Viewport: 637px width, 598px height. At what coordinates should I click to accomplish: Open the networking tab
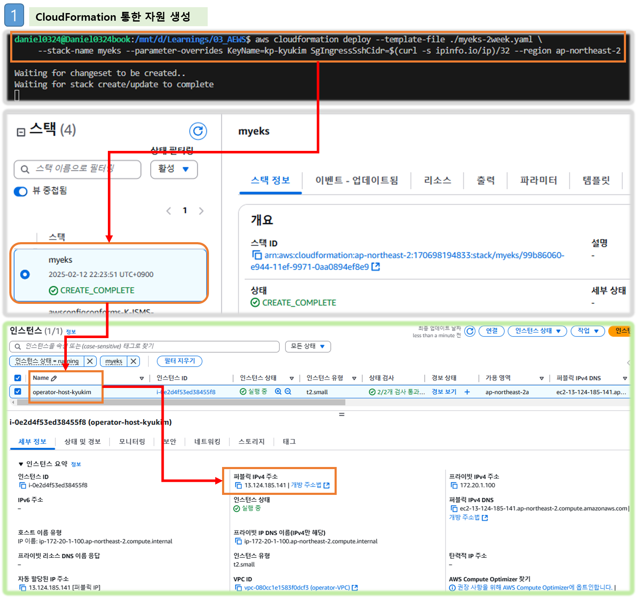(207, 442)
